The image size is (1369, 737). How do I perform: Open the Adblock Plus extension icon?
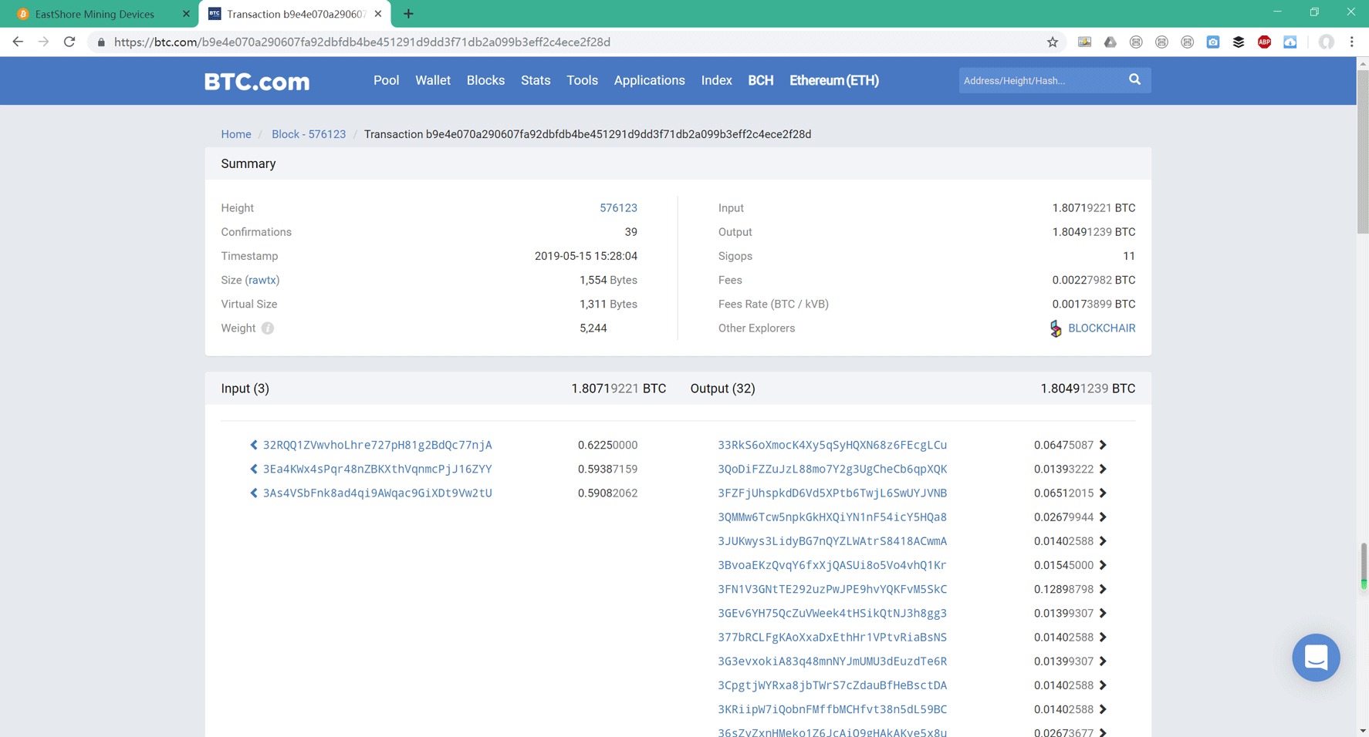pyautogui.click(x=1264, y=42)
